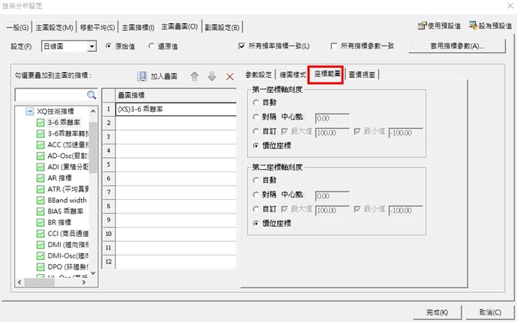Move indicator up with the up arrow icon

click(195, 76)
